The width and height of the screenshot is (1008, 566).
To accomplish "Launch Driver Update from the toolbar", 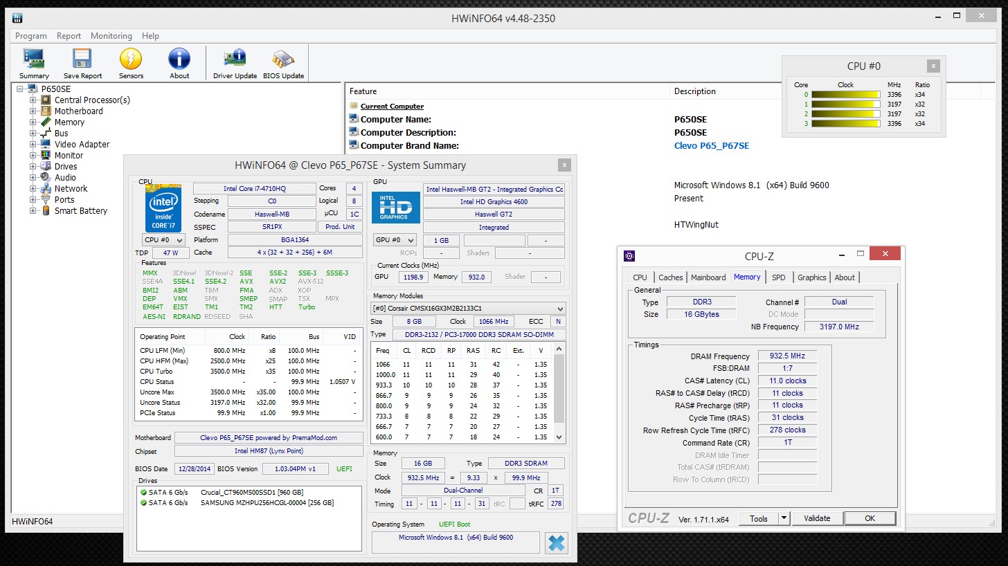I will pos(235,64).
